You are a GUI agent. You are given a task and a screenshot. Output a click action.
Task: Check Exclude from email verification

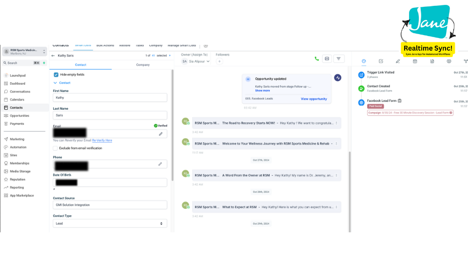point(55,148)
